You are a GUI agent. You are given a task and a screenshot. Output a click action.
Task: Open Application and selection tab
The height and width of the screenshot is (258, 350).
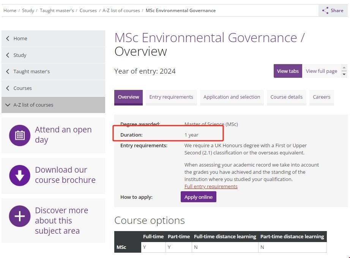(232, 97)
